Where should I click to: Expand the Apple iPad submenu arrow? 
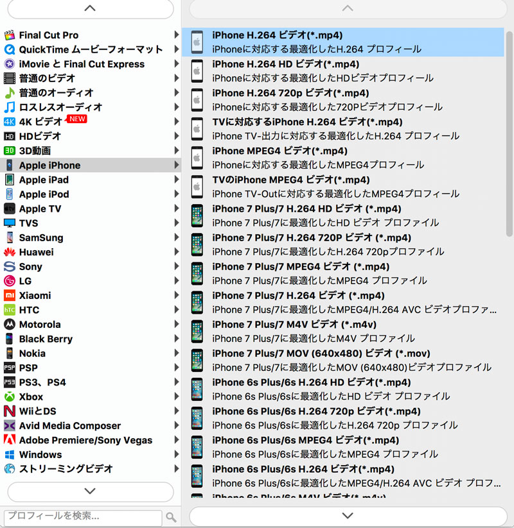pos(177,180)
